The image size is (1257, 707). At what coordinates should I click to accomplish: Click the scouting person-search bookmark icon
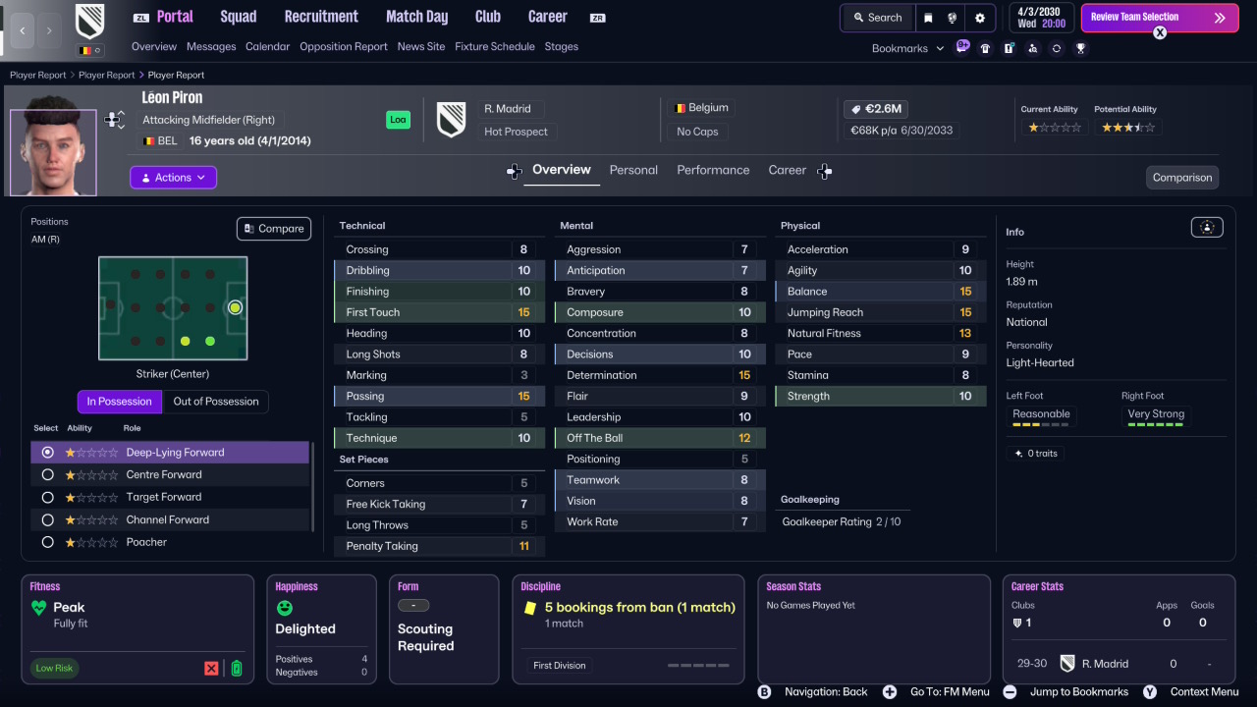click(x=1033, y=48)
